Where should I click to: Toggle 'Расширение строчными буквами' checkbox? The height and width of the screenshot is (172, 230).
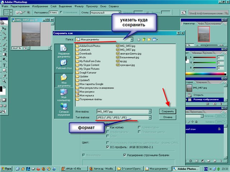pyautogui.click(x=125, y=155)
